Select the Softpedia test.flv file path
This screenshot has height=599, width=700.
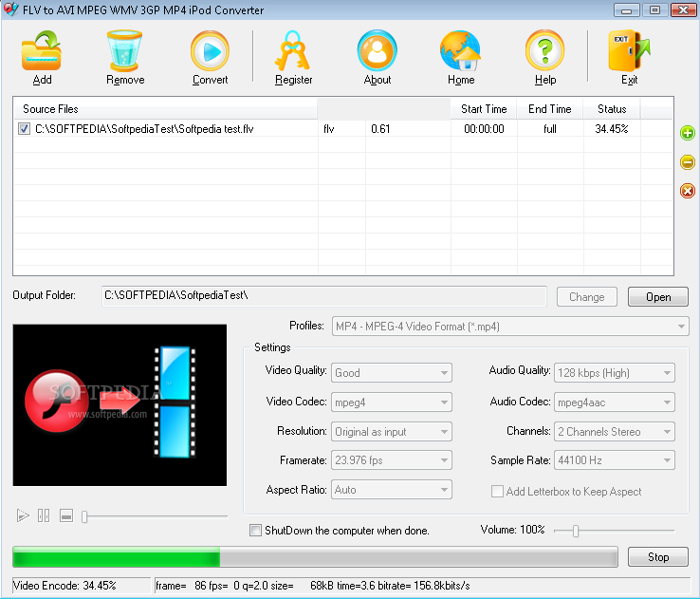tap(144, 129)
